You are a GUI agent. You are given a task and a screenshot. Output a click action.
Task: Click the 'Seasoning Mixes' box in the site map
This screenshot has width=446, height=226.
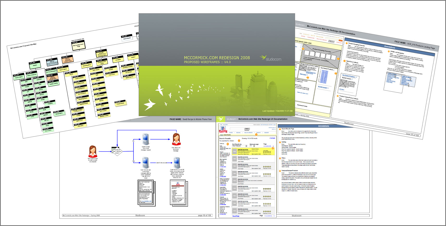87,64
